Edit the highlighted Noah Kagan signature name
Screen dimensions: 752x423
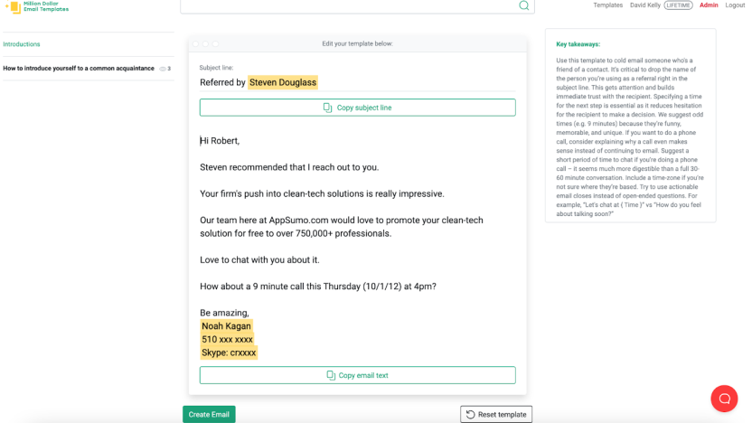pyautogui.click(x=226, y=326)
